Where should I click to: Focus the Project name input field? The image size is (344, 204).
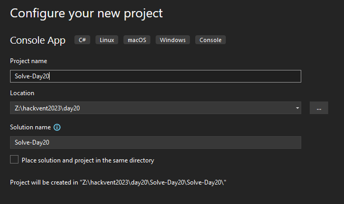(x=156, y=76)
